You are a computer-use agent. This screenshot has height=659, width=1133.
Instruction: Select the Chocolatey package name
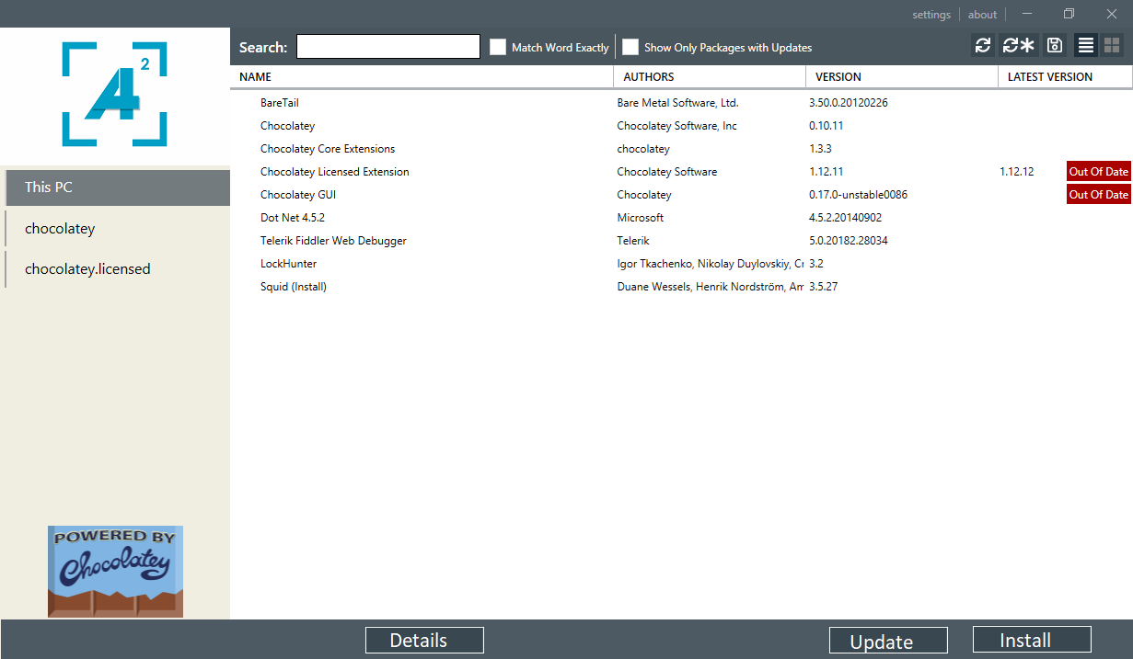click(x=287, y=126)
